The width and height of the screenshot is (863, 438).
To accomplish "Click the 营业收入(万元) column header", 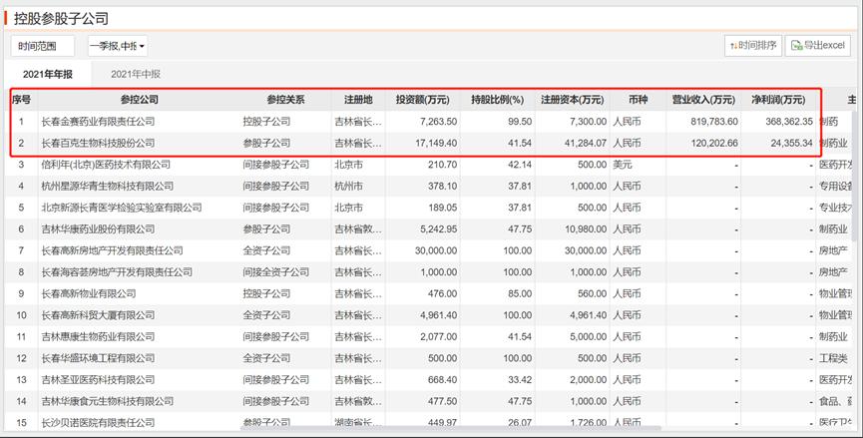I will click(x=702, y=100).
